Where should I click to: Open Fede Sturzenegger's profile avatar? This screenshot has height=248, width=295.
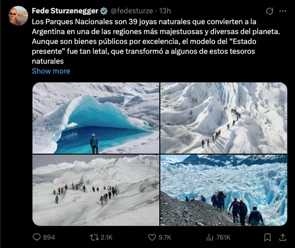[x=18, y=16]
